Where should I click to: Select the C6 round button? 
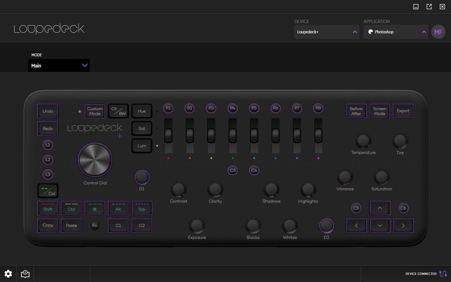click(x=403, y=208)
